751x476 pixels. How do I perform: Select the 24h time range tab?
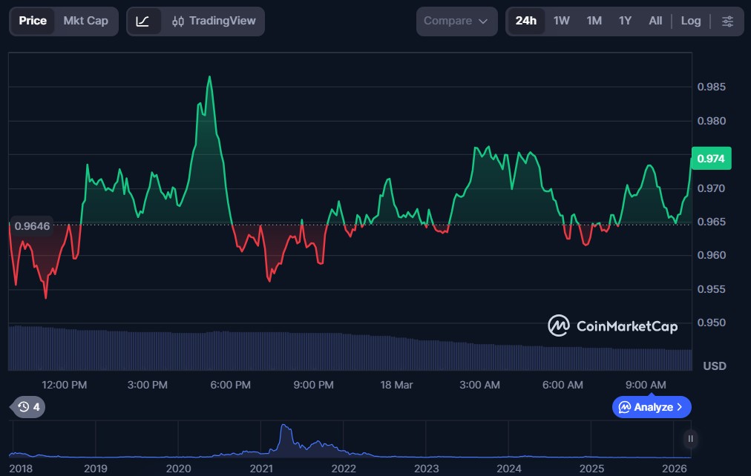pos(525,22)
